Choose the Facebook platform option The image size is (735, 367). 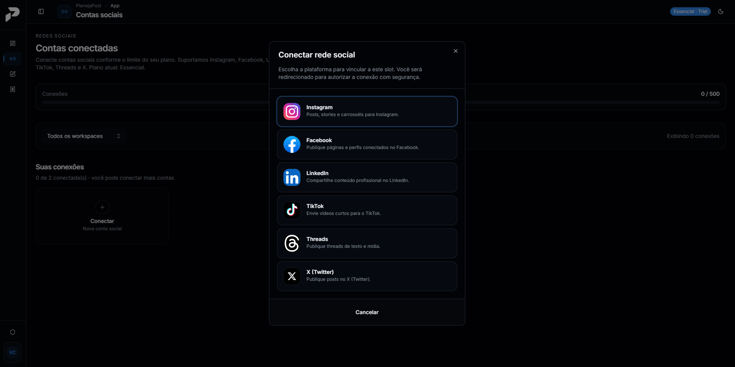tap(367, 144)
